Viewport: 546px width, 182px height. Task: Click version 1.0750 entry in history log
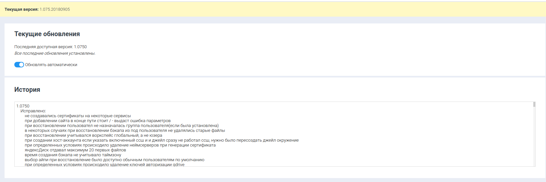click(x=23, y=106)
